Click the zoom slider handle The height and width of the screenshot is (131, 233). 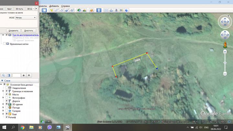[225, 63]
